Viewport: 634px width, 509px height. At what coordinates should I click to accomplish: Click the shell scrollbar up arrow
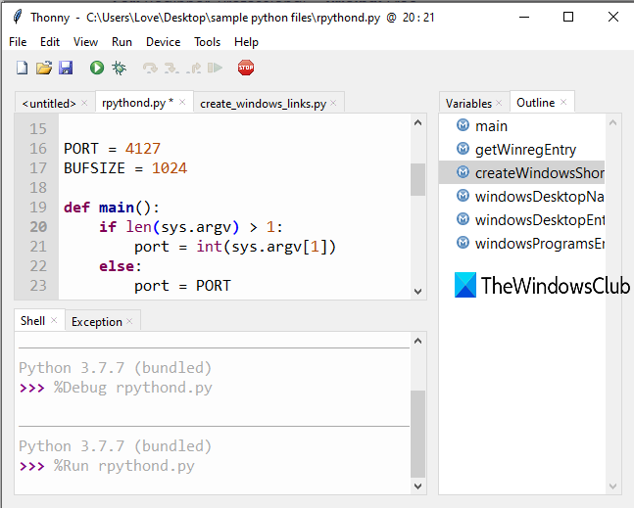point(418,340)
